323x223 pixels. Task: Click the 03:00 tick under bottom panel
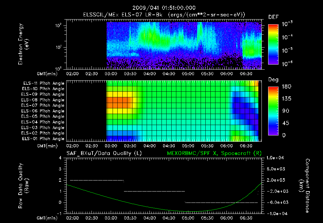point(111,218)
